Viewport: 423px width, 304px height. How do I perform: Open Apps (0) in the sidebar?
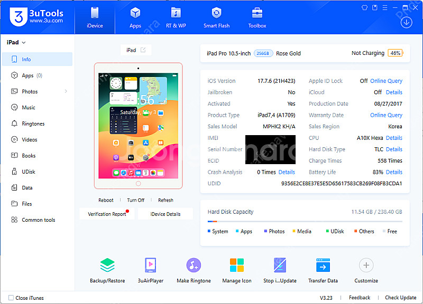pyautogui.click(x=37, y=75)
